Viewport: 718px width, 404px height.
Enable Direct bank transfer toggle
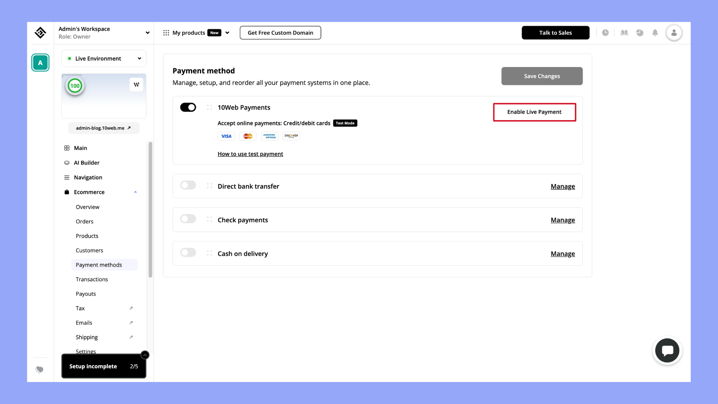point(188,185)
